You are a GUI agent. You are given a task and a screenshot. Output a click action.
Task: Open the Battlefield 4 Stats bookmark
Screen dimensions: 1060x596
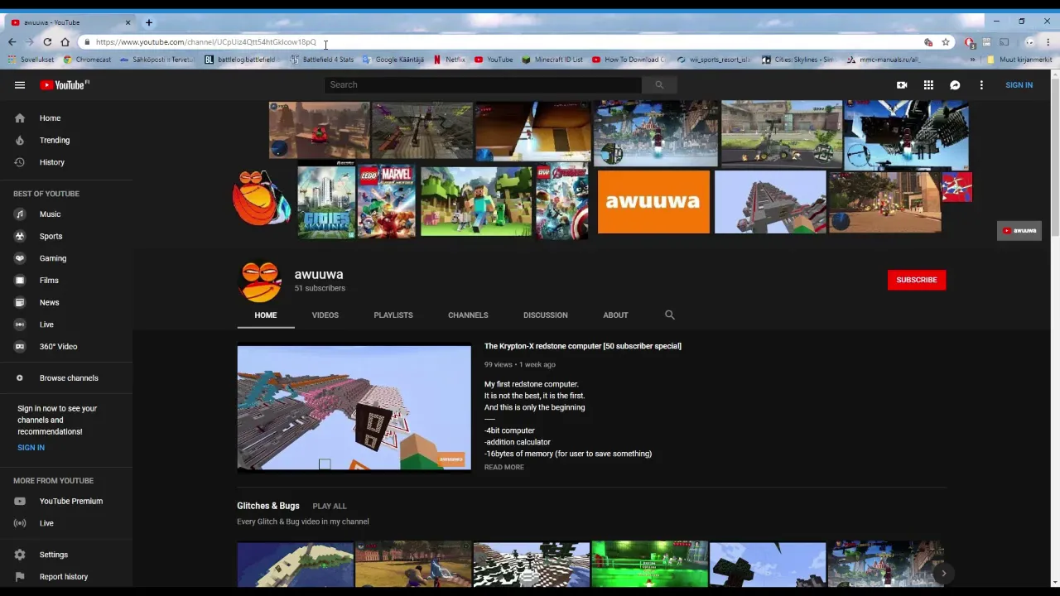[321, 60]
